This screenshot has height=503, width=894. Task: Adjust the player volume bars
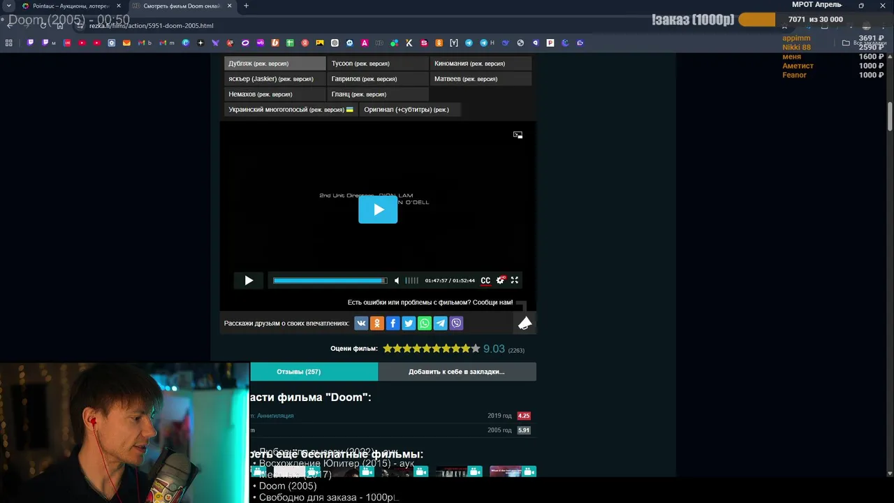(x=412, y=280)
